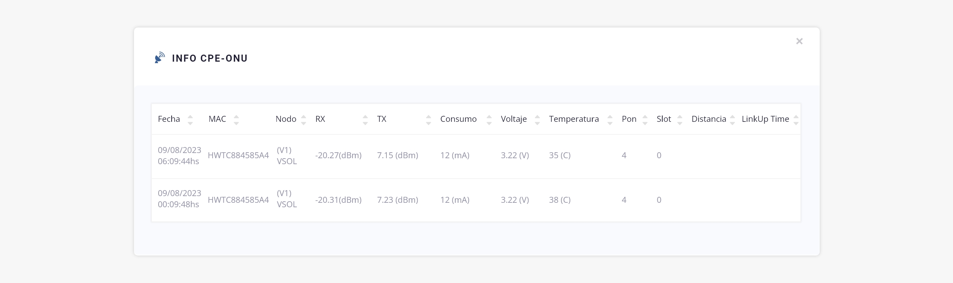Sort table by MAC column
Viewport: 953px width, 283px height.
pos(217,119)
